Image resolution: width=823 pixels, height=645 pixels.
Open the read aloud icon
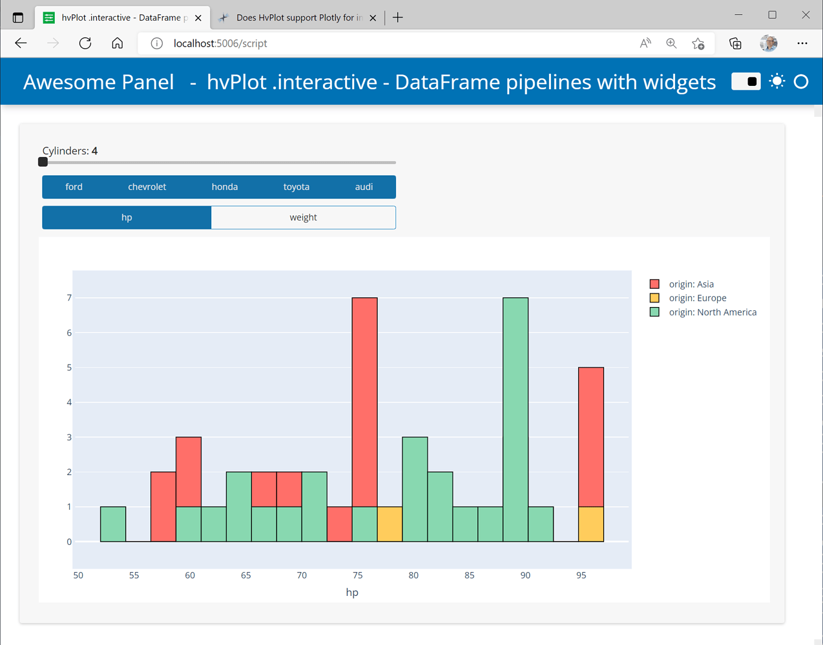[645, 43]
